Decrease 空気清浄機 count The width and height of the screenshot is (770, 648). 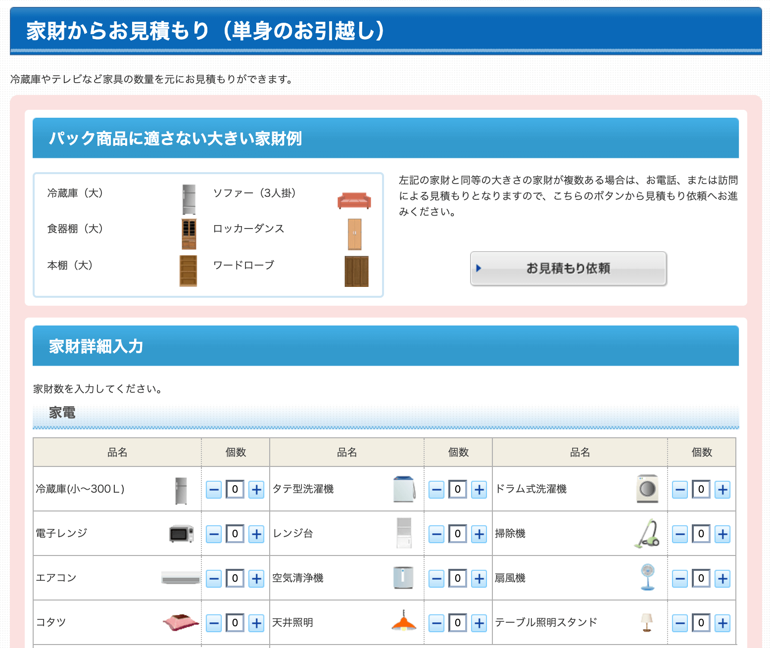click(436, 579)
